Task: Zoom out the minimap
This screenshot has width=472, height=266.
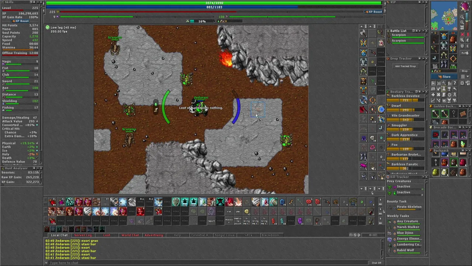Action: pos(462,17)
